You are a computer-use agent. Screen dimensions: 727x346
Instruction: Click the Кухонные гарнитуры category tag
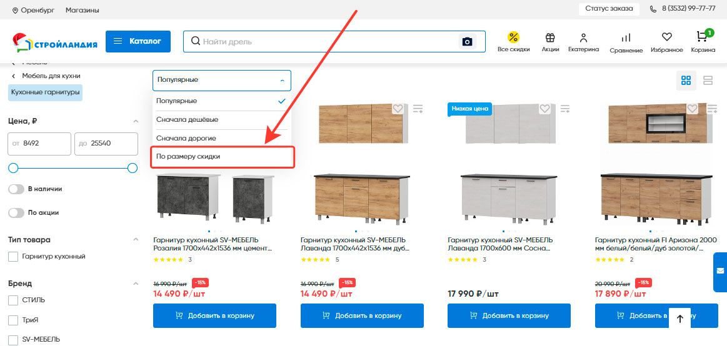45,92
